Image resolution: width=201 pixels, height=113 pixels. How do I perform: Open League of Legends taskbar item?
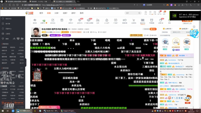68,111
